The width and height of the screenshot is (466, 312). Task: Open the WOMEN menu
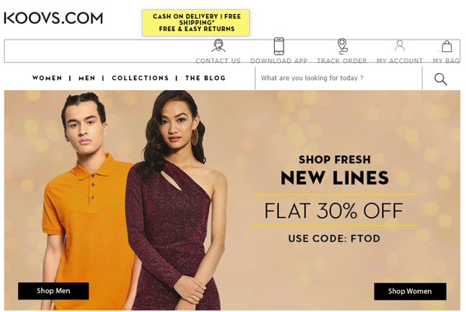pyautogui.click(x=47, y=78)
